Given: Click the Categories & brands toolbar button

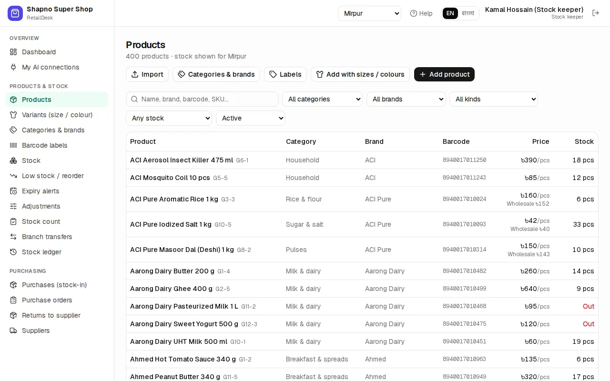Looking at the screenshot, I should click(216, 74).
